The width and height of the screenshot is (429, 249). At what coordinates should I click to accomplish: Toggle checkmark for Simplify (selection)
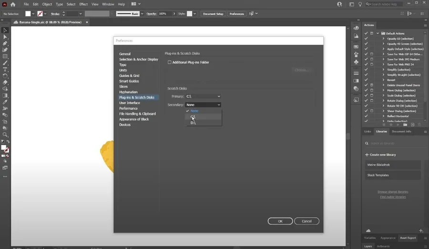366,70
